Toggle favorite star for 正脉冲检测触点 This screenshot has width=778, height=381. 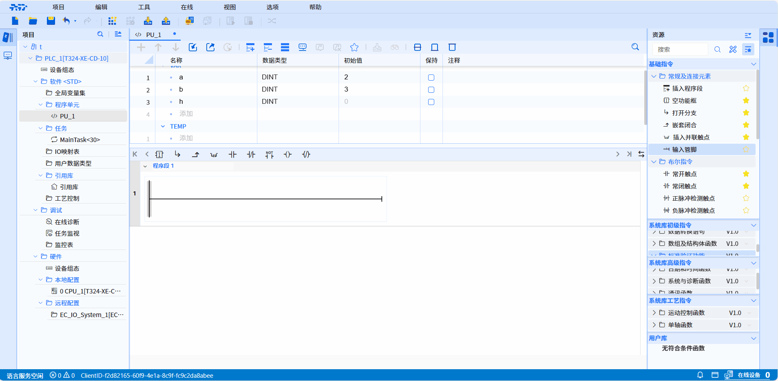[x=746, y=198]
